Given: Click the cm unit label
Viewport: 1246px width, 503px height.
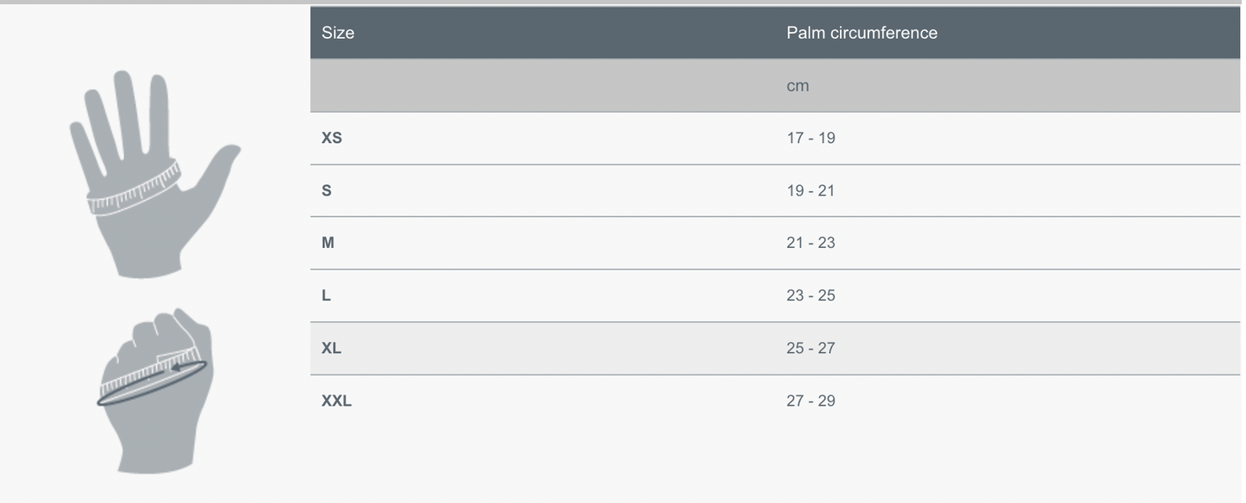Looking at the screenshot, I should (798, 86).
